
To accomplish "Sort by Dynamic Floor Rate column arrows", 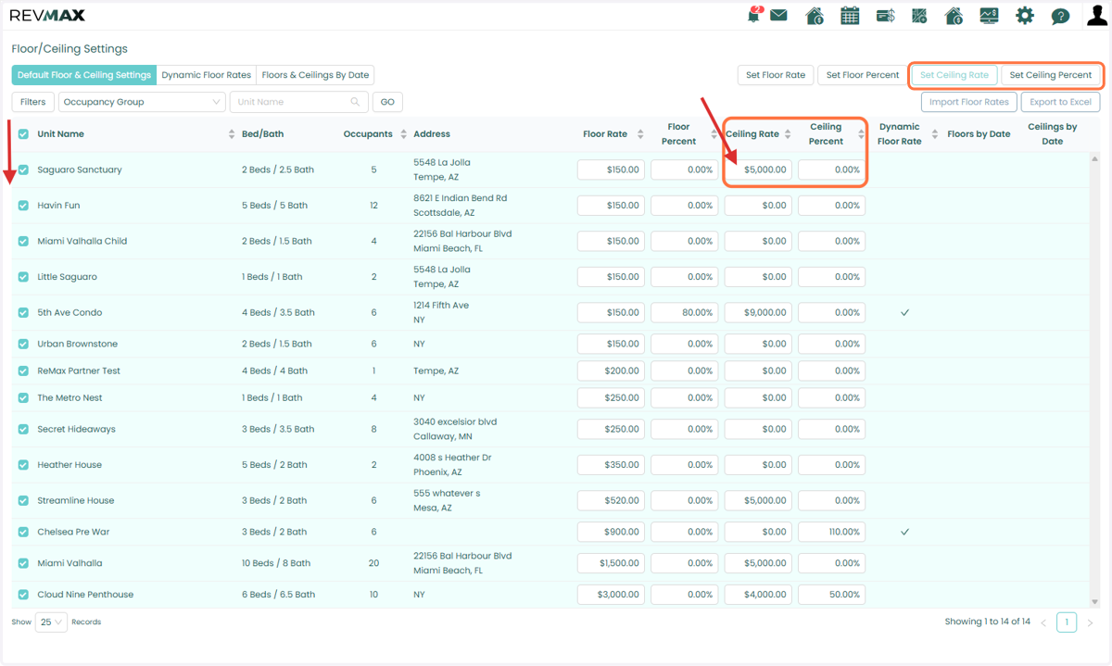I will [935, 134].
